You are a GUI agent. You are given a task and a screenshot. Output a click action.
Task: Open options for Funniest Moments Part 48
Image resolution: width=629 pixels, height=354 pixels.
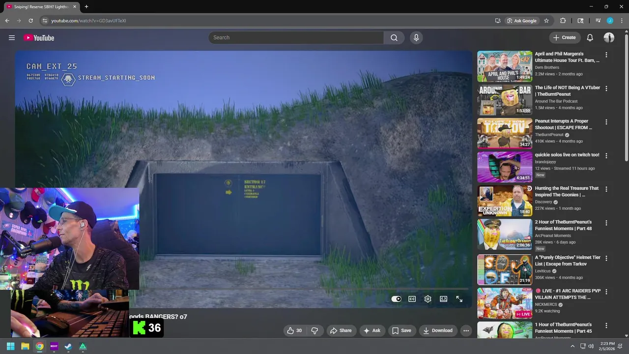(x=606, y=223)
